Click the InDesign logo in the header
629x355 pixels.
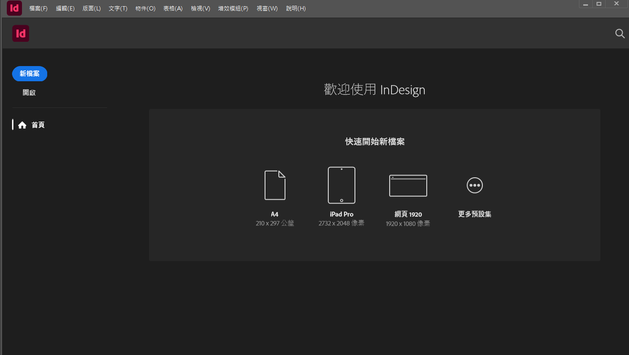click(x=21, y=33)
